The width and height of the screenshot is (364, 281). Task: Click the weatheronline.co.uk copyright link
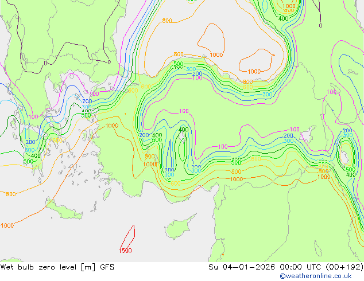316,276
